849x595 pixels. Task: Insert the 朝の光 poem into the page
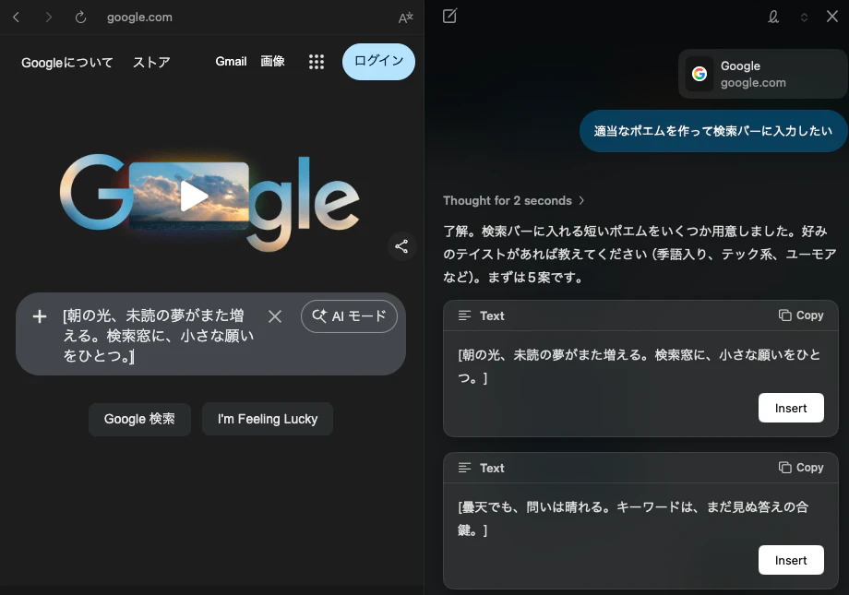(x=791, y=408)
